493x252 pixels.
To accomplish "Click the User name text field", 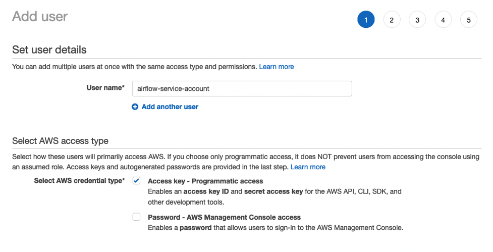I will [x=241, y=88].
